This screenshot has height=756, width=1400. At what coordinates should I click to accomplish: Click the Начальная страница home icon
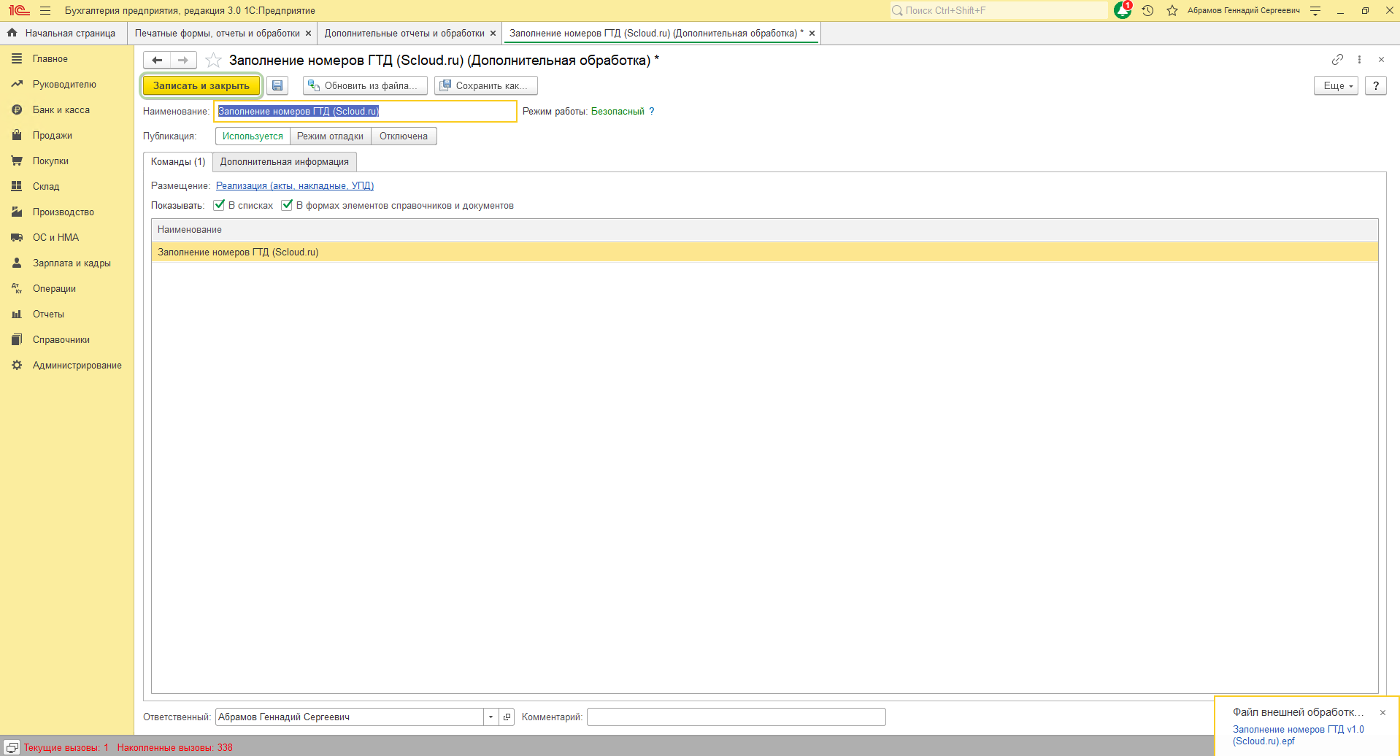(x=12, y=33)
